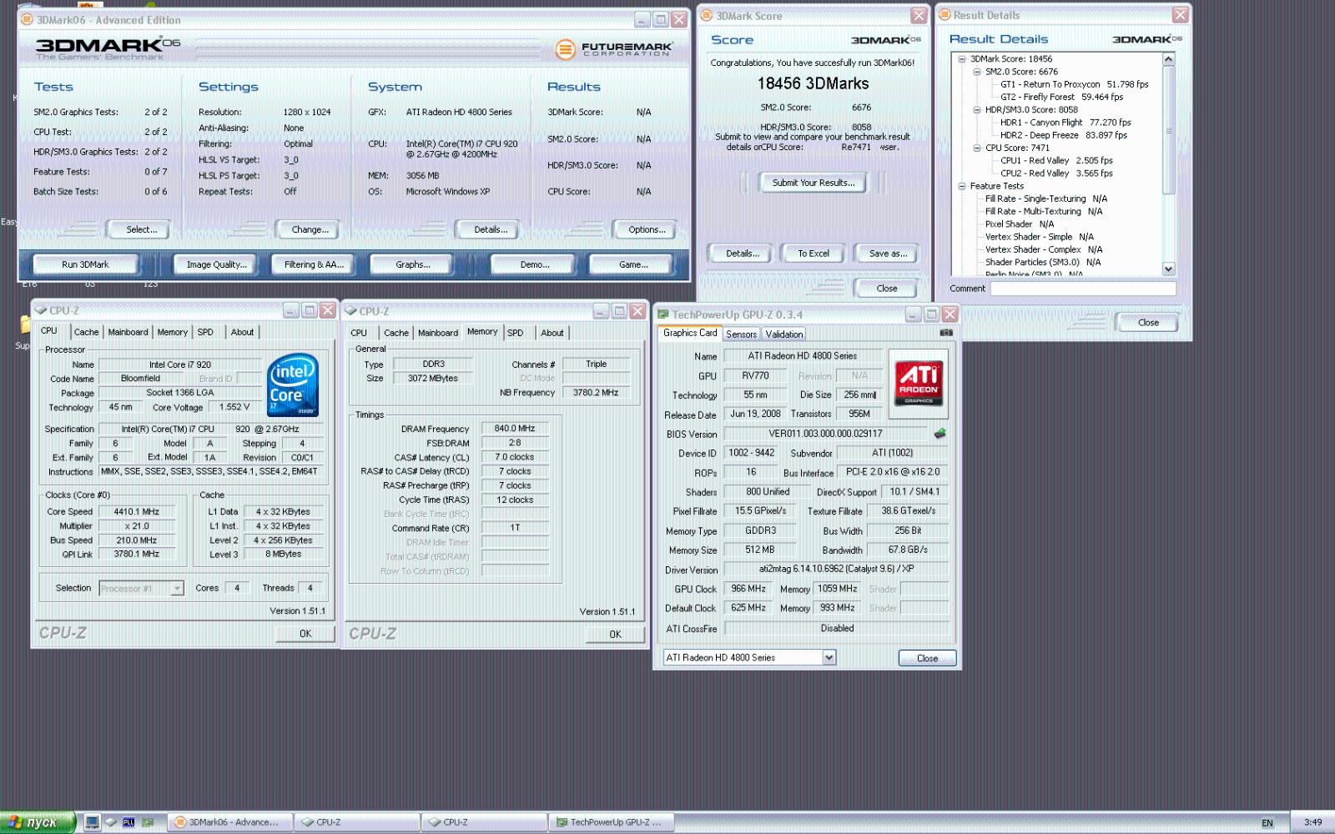Image resolution: width=1335 pixels, height=834 pixels.
Task: Select CPU1 - Red Valley result row
Action: [1056, 161]
